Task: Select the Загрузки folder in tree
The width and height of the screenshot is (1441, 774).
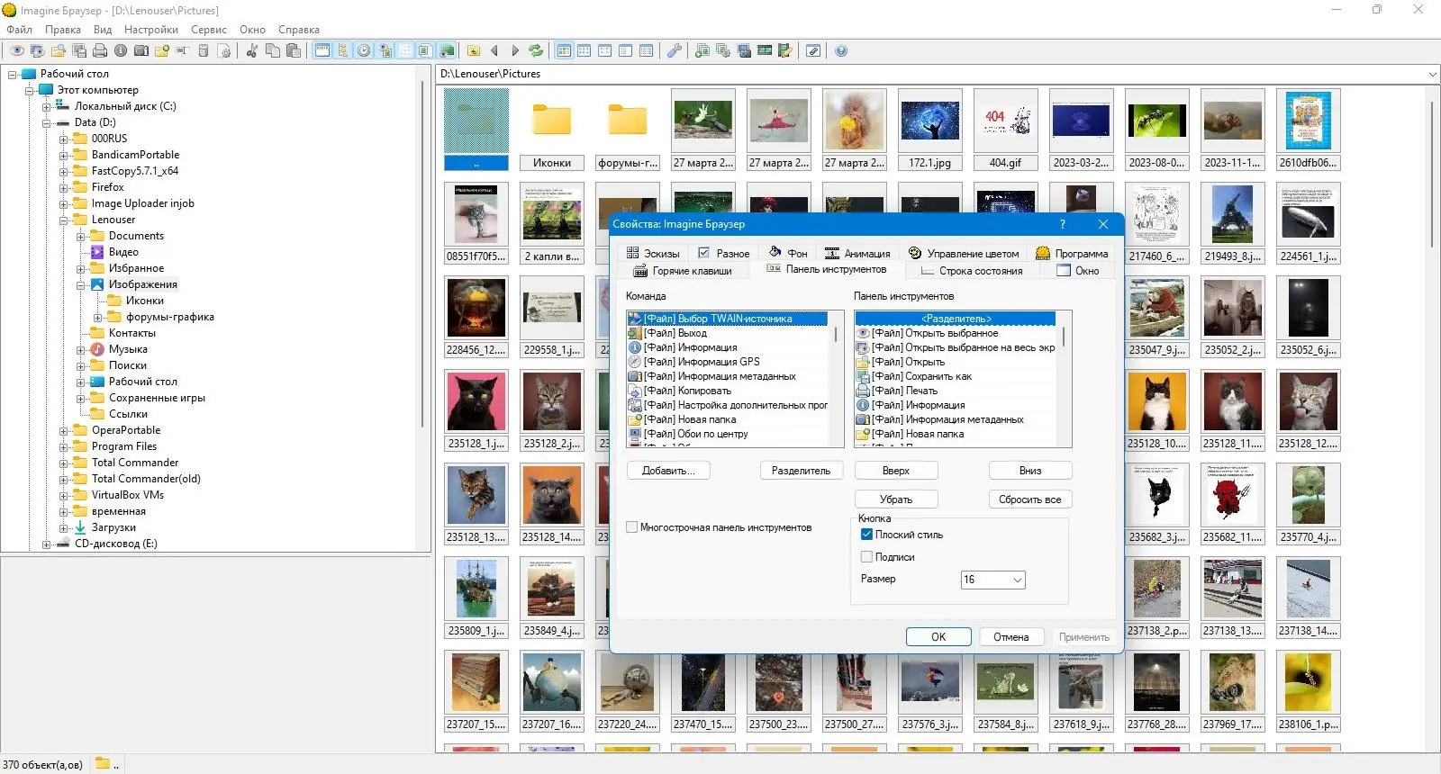Action: (113, 527)
